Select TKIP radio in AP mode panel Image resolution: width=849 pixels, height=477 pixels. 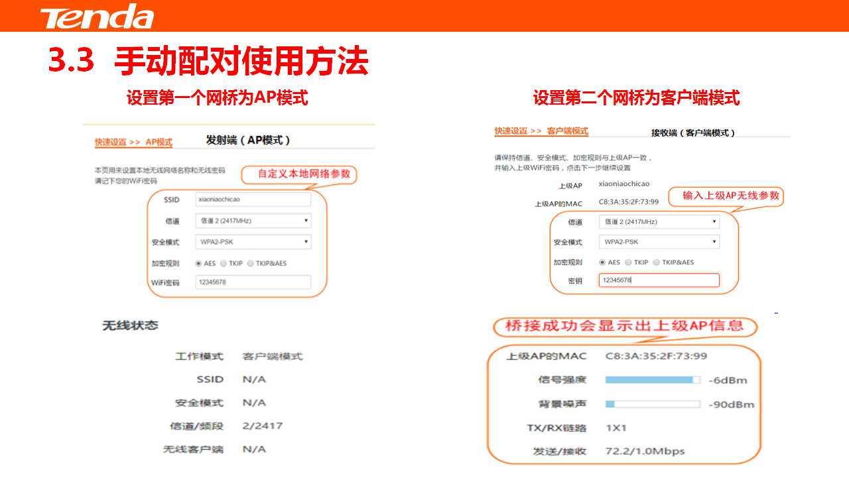coord(224,264)
